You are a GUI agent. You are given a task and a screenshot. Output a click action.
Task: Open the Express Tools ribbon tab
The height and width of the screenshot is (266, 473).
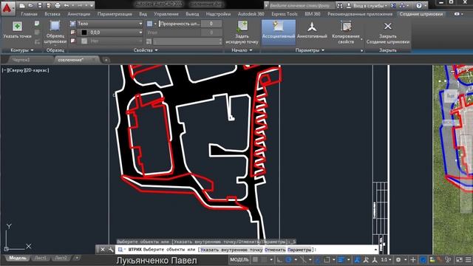285,14
